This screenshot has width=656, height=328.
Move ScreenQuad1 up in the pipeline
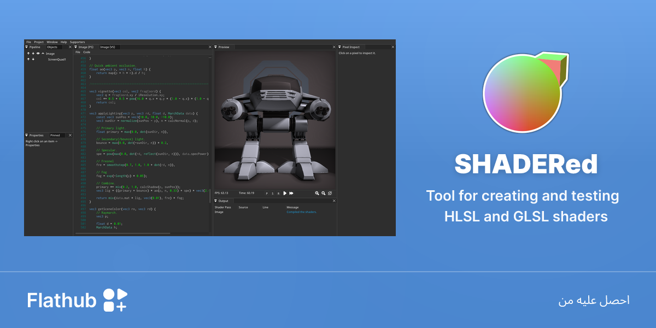click(x=28, y=59)
